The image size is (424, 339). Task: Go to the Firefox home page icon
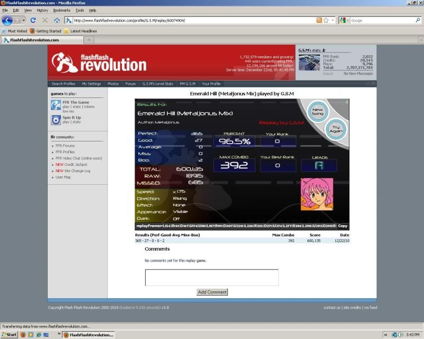[x=57, y=20]
